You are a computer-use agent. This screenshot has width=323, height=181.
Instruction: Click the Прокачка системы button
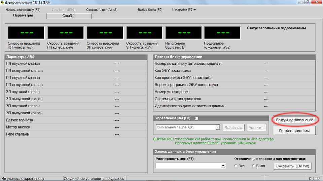pyautogui.click(x=294, y=131)
